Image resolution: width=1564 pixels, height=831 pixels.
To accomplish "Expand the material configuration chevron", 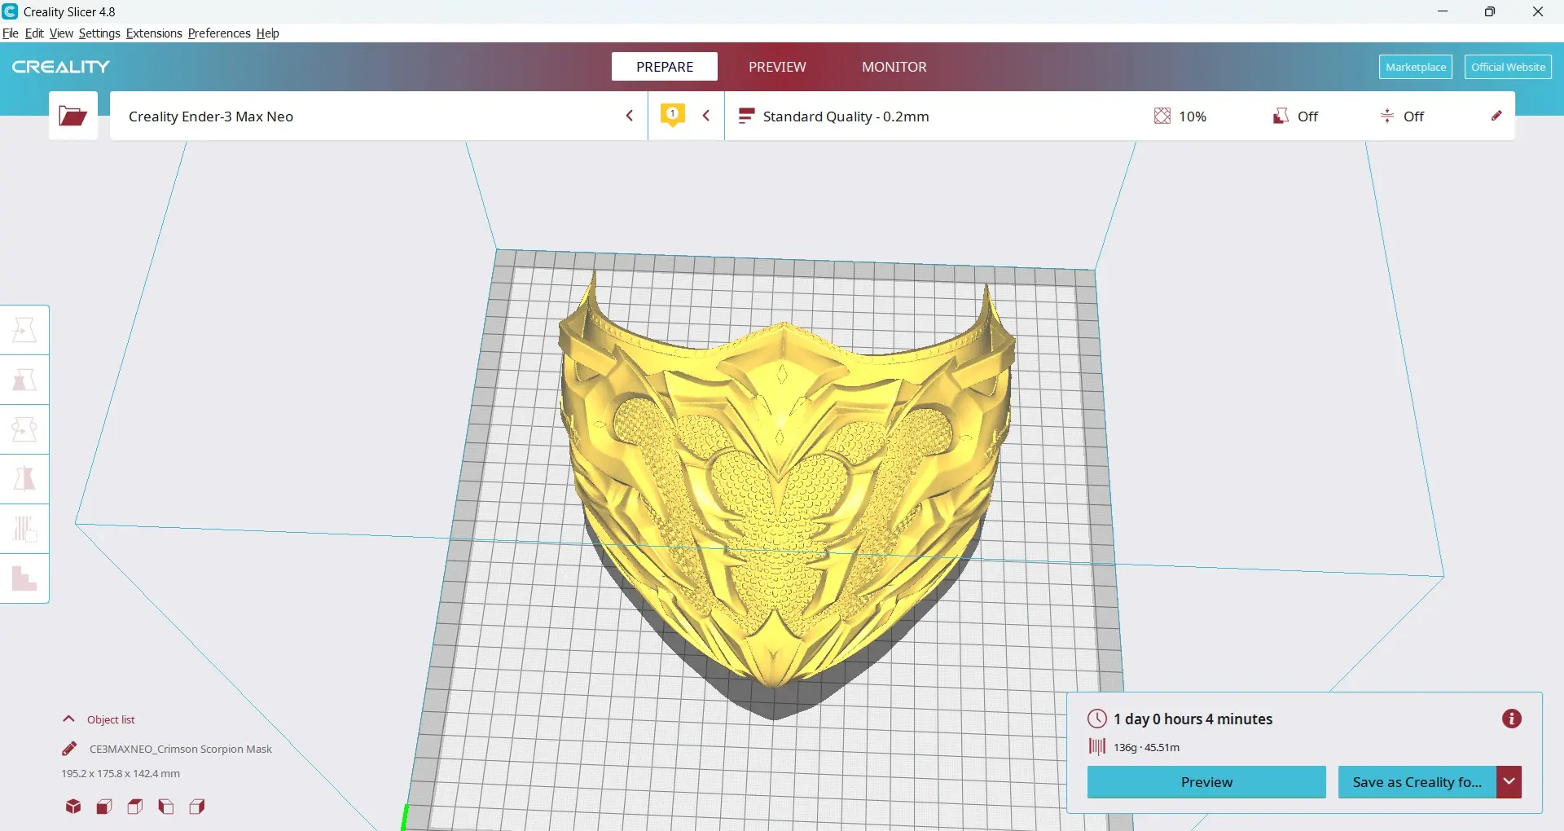I will [706, 116].
